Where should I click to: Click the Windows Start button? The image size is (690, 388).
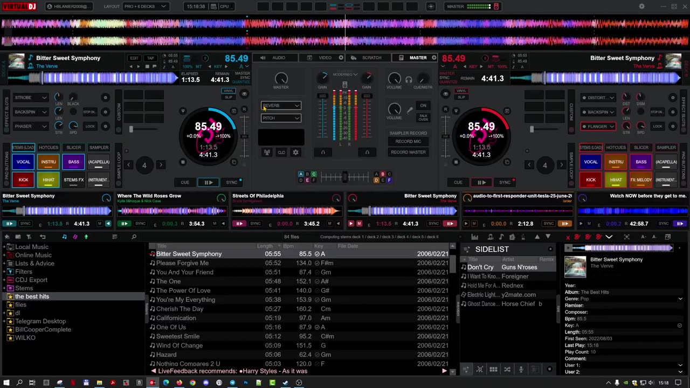[6, 383]
